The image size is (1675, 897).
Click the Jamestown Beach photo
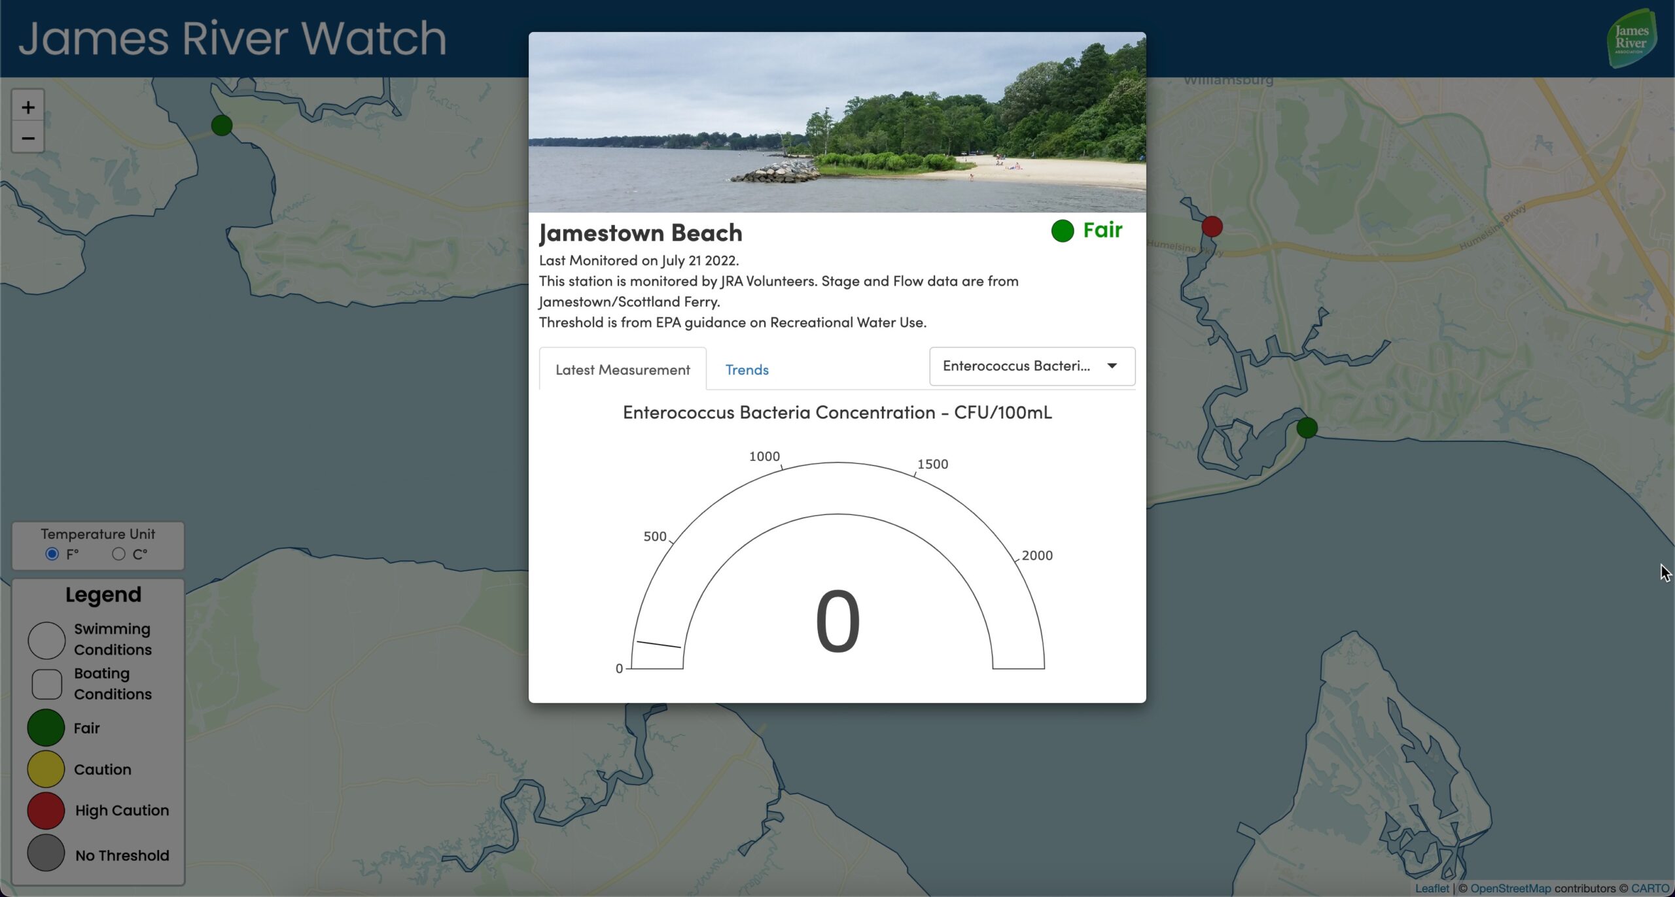[x=837, y=122]
